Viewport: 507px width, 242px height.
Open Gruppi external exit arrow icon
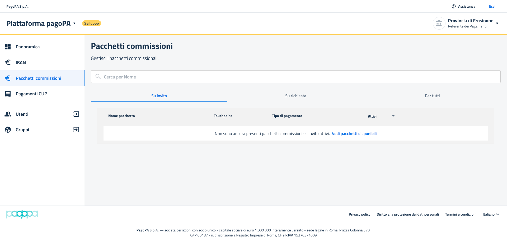tap(76, 130)
